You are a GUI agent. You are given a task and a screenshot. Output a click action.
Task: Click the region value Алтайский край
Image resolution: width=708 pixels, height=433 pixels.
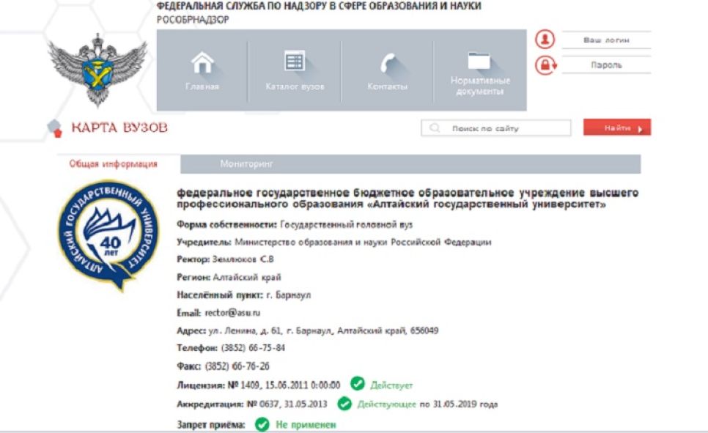(x=247, y=277)
